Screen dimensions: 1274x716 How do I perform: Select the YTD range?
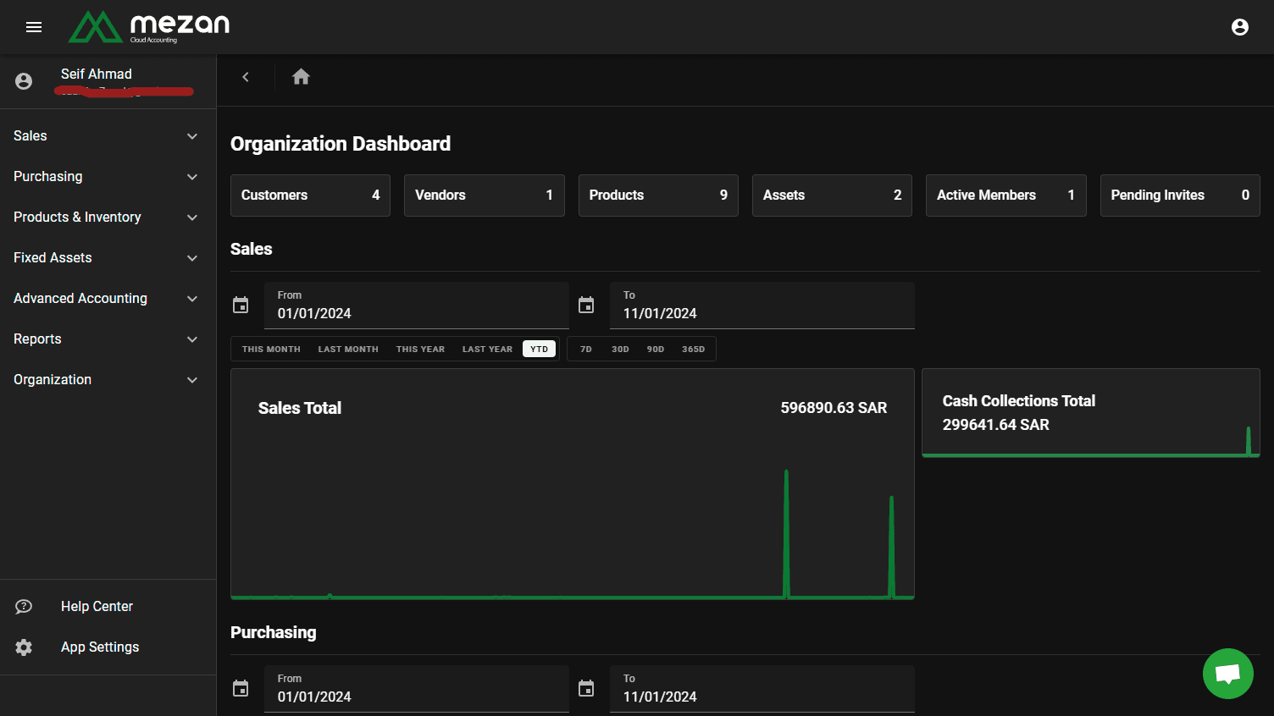540,349
